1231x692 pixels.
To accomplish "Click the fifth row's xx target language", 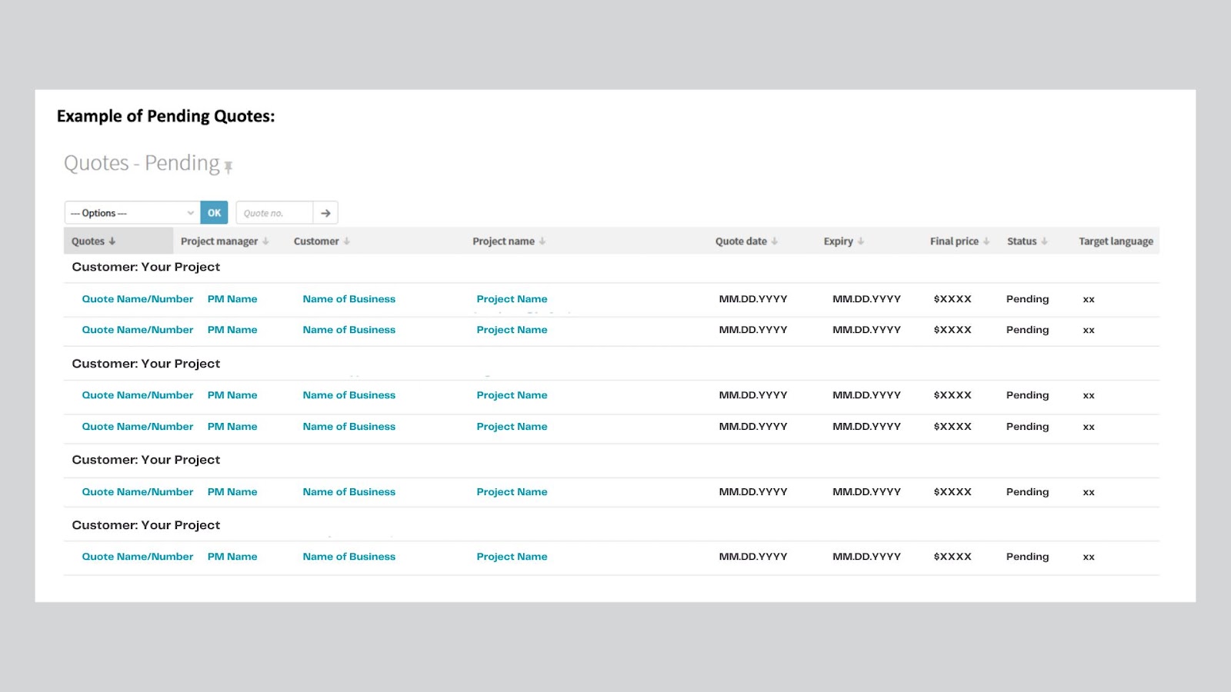I will tap(1089, 493).
